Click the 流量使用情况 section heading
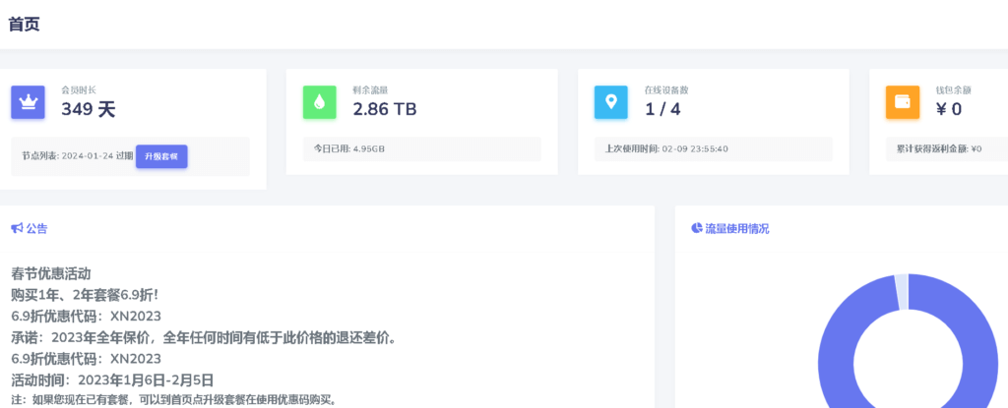1008x408 pixels. pyautogui.click(x=736, y=228)
